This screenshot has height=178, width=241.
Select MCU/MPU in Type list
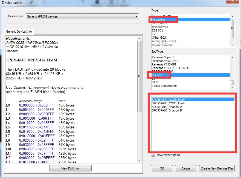pos(191,20)
